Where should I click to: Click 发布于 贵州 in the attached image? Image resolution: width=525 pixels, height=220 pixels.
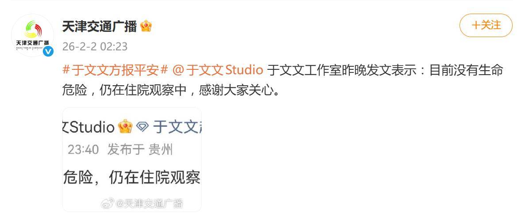tap(140, 149)
